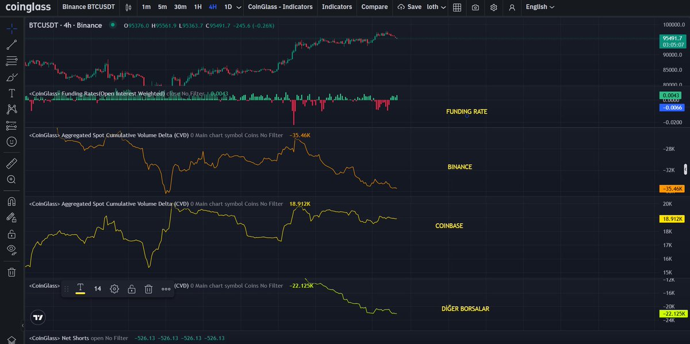Remove drawings with the sidebar trash icon

tap(11, 272)
